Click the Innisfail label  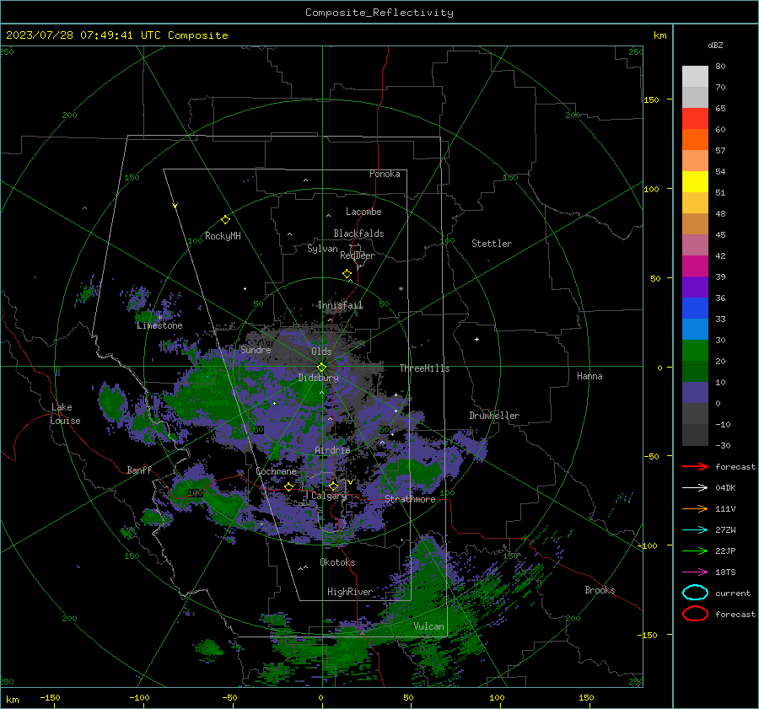[341, 305]
